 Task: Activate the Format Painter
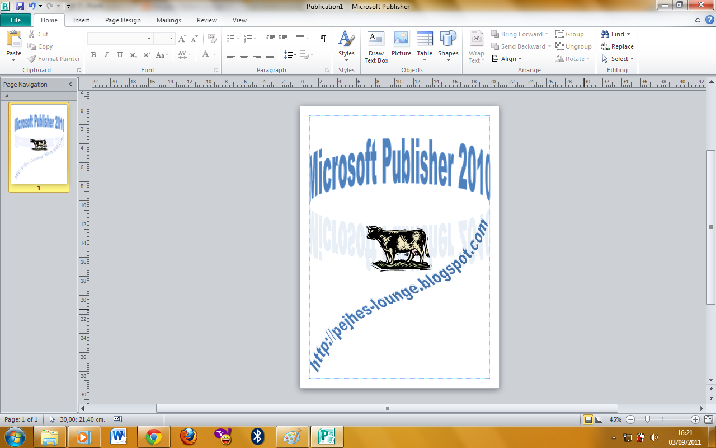[x=54, y=59]
